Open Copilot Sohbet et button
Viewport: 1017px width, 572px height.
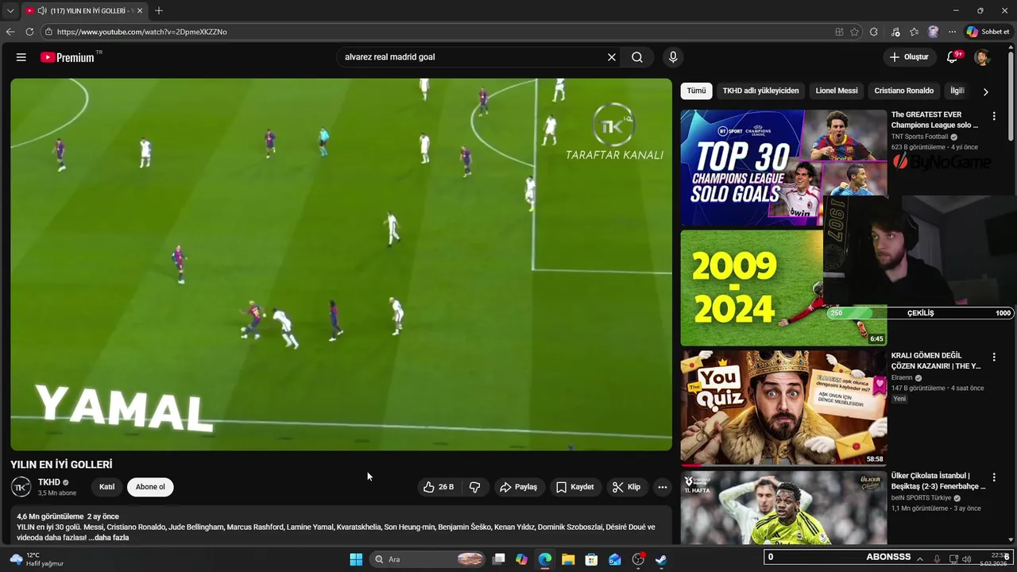click(x=988, y=32)
